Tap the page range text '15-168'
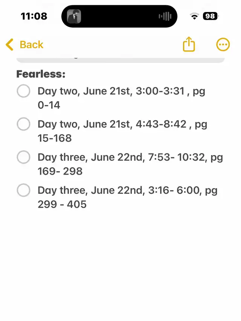 [x=55, y=138]
